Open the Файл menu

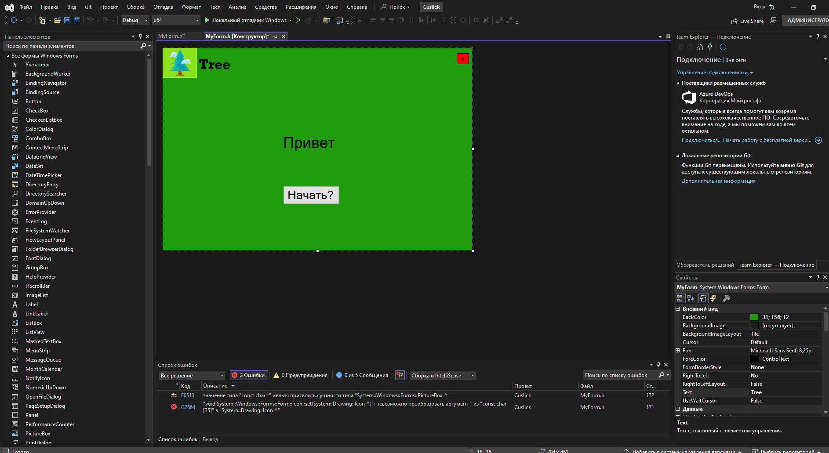tap(25, 7)
